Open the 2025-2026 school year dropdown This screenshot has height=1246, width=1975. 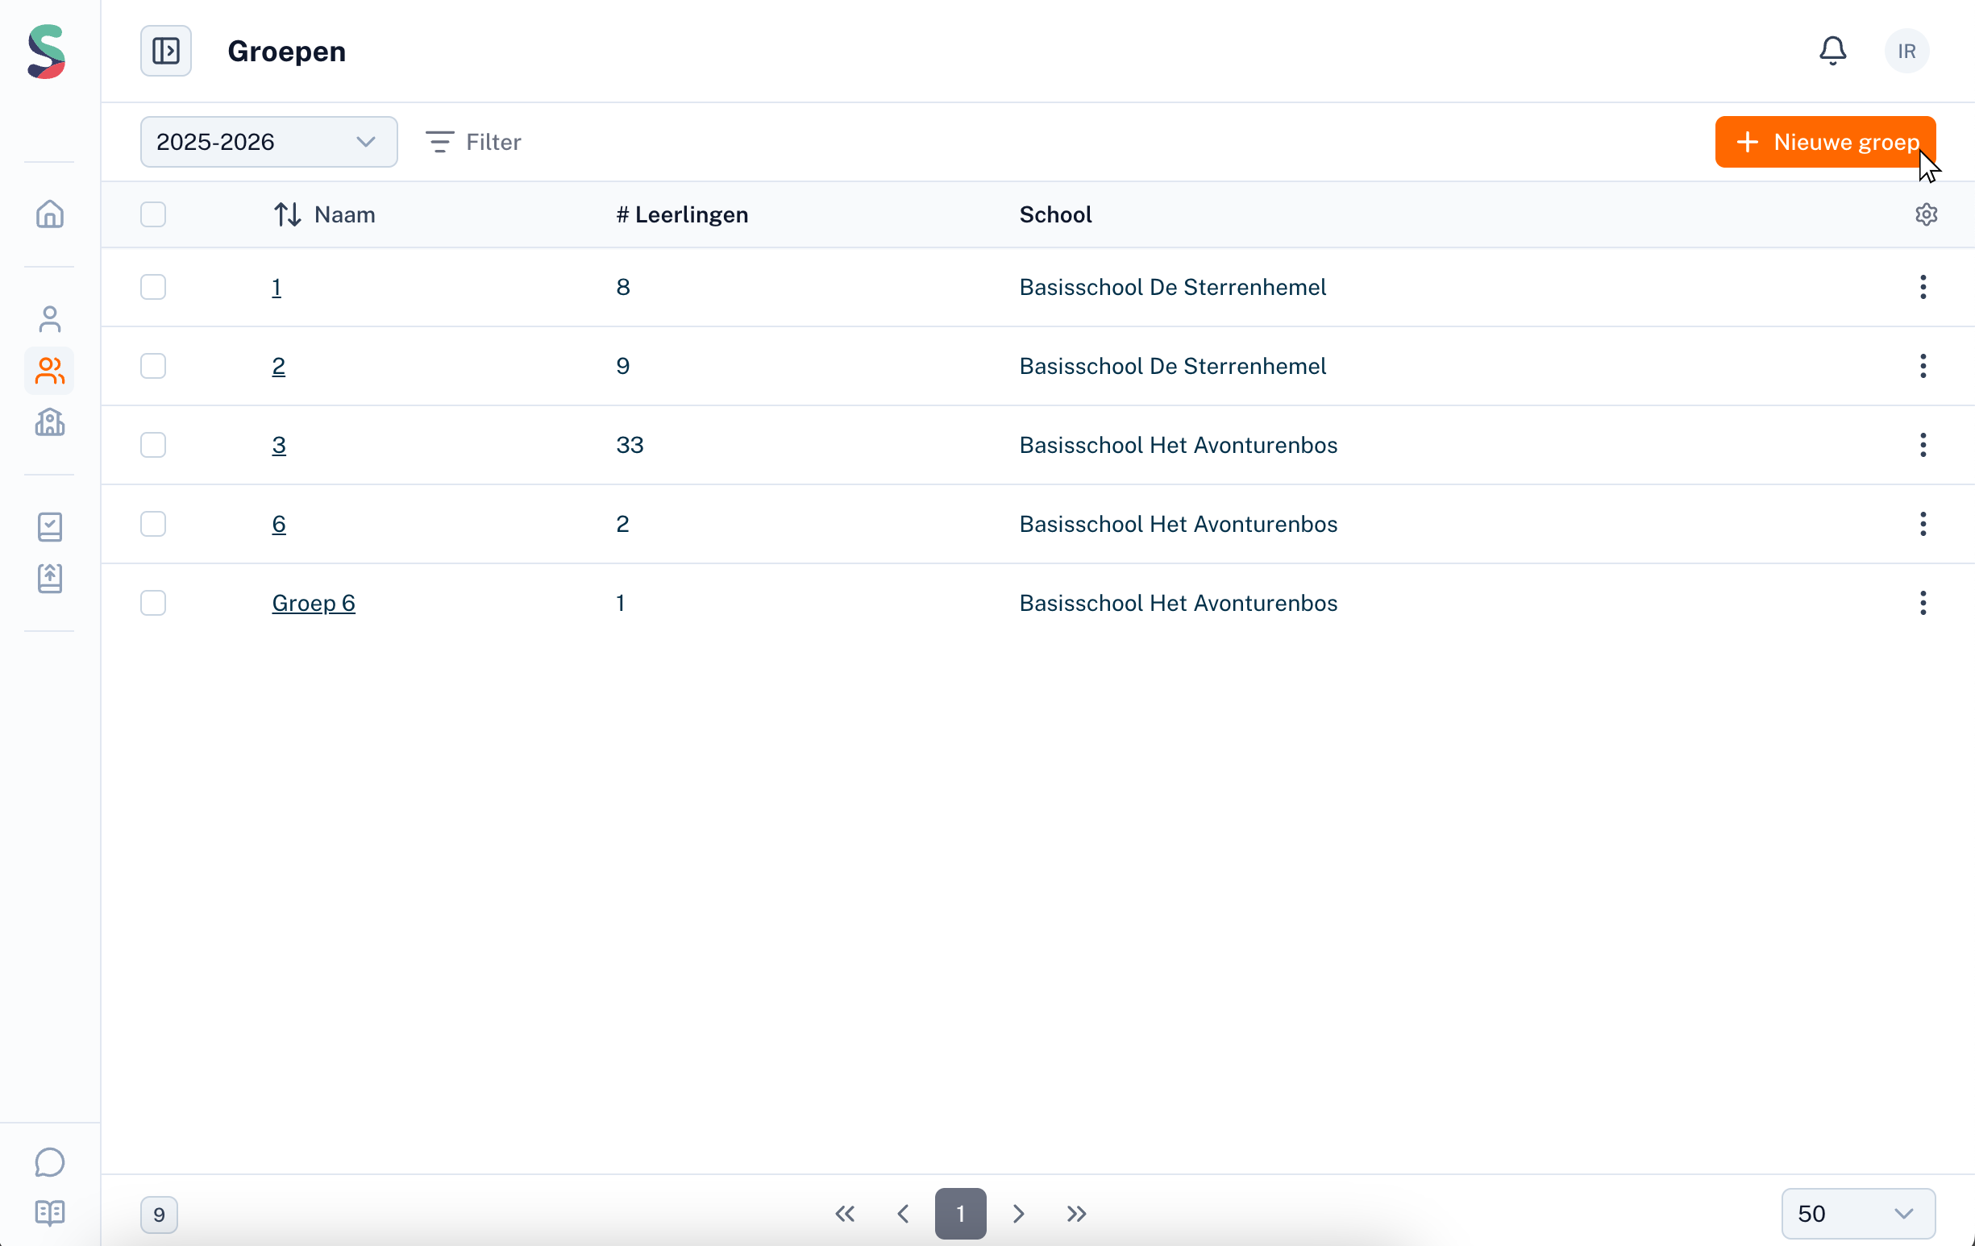(x=268, y=142)
